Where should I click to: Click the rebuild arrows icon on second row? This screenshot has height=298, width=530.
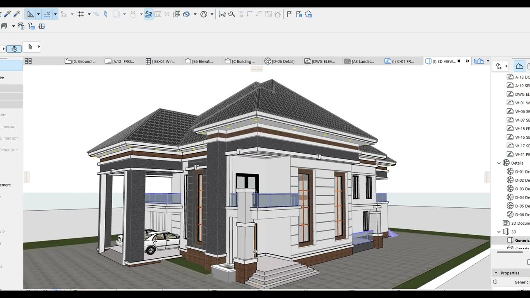tap(31, 26)
